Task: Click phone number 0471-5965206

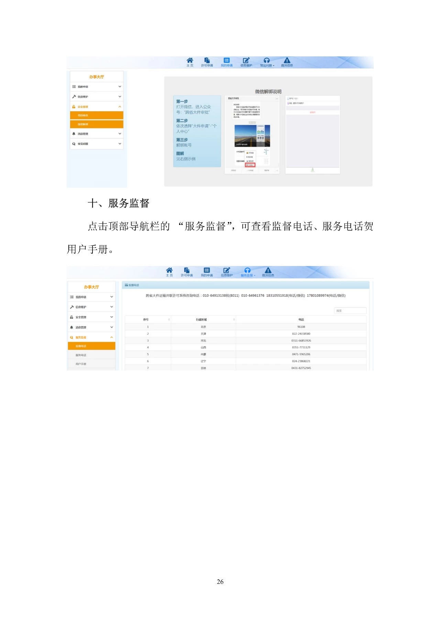Action: point(301,354)
